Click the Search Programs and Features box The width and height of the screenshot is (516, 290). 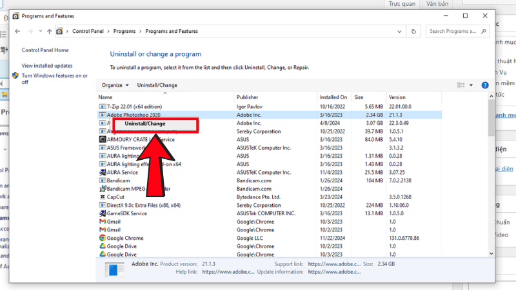[453, 31]
